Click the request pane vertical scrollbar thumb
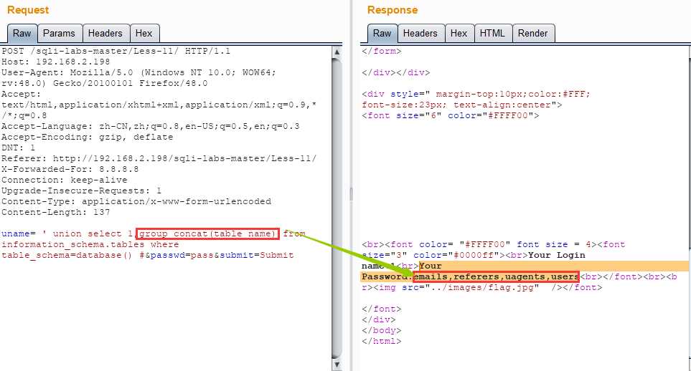The image size is (691, 371). (337, 208)
